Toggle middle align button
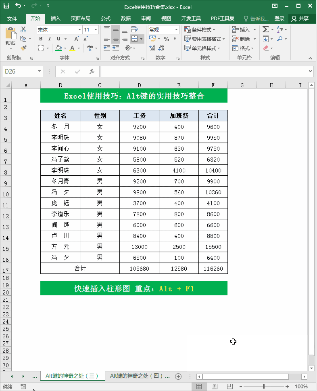 pyautogui.click(x=116, y=29)
